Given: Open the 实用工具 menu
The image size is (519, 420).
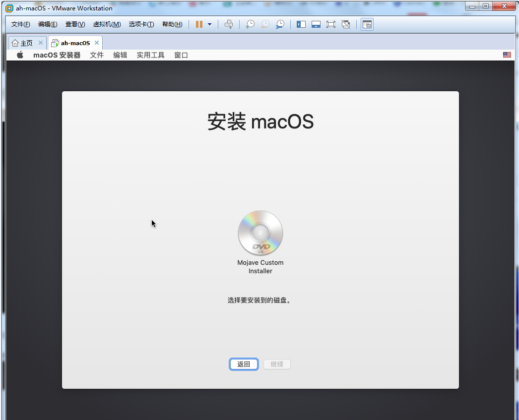Looking at the screenshot, I should click(150, 55).
